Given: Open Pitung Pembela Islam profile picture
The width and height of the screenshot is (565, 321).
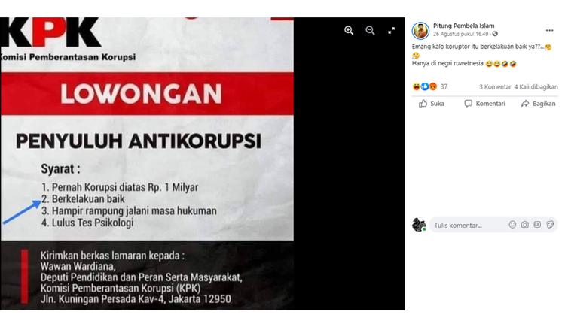Looking at the screenshot, I should click(420, 31).
